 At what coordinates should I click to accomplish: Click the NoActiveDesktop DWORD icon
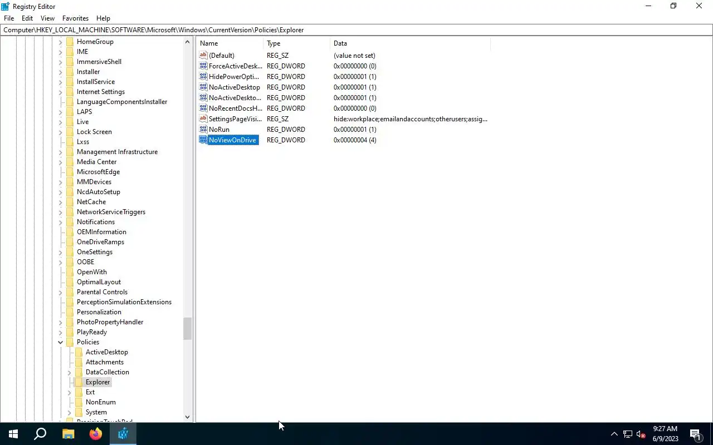point(203,87)
